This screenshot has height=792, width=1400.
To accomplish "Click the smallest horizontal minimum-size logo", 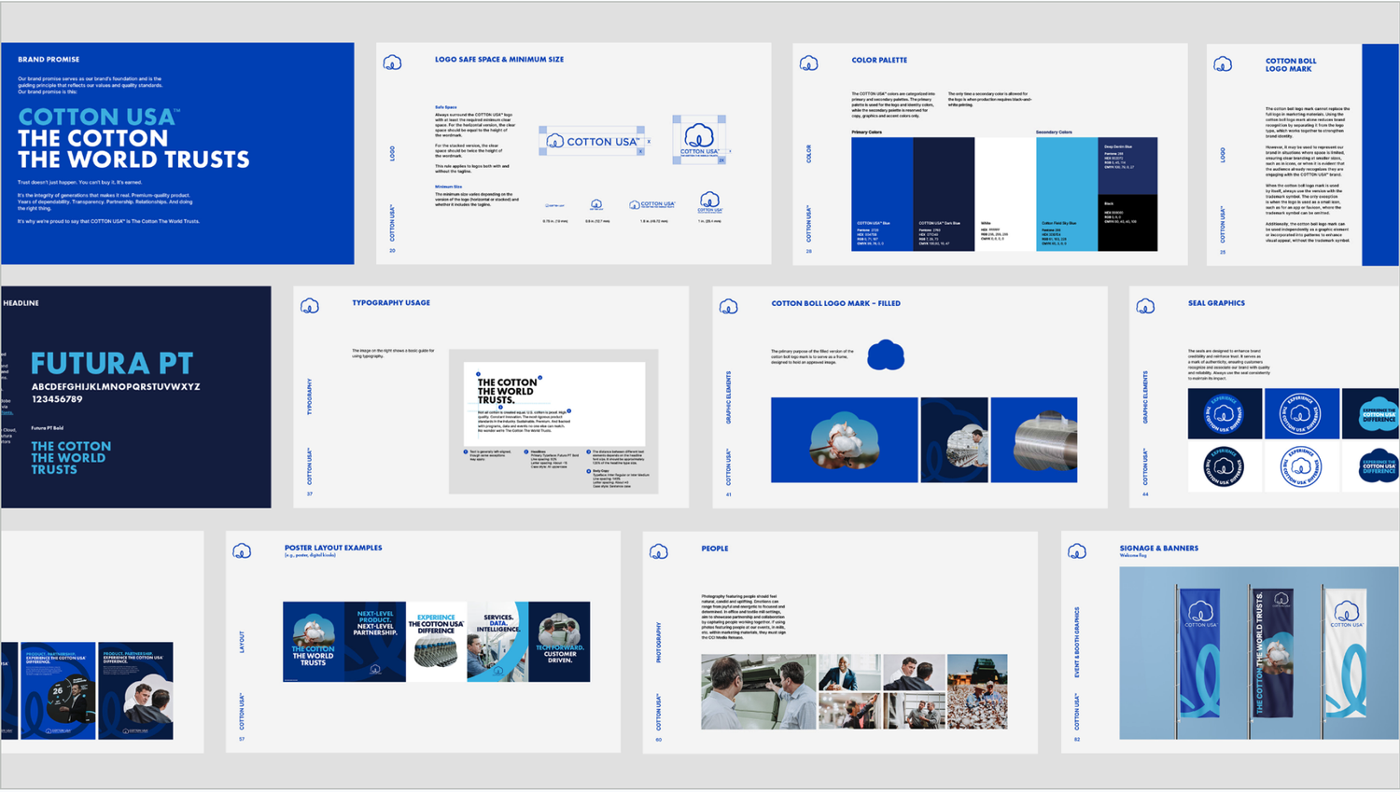I will (x=555, y=206).
